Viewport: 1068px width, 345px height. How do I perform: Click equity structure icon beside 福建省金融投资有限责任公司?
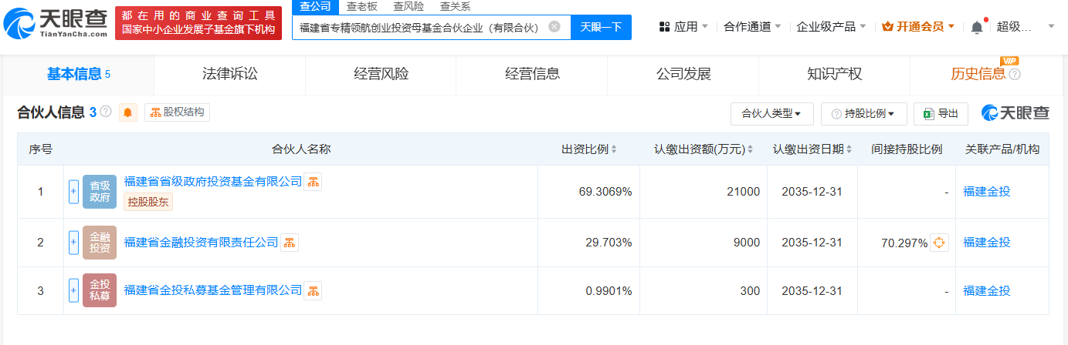pos(290,243)
